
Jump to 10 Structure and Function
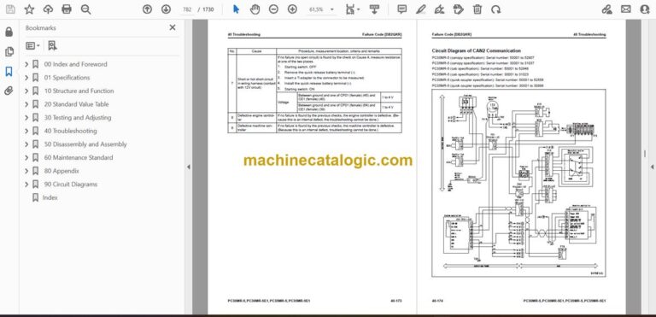(x=79, y=91)
